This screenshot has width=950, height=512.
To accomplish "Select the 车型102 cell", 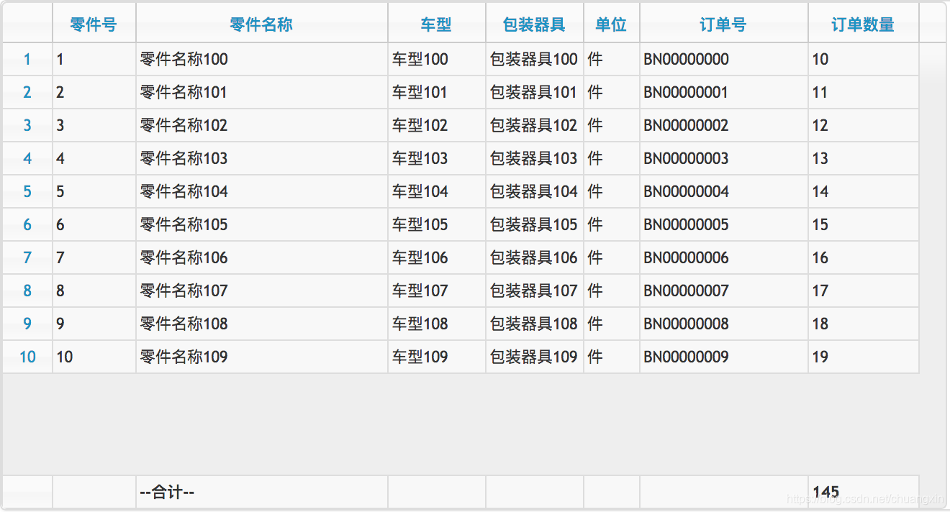I will (437, 125).
